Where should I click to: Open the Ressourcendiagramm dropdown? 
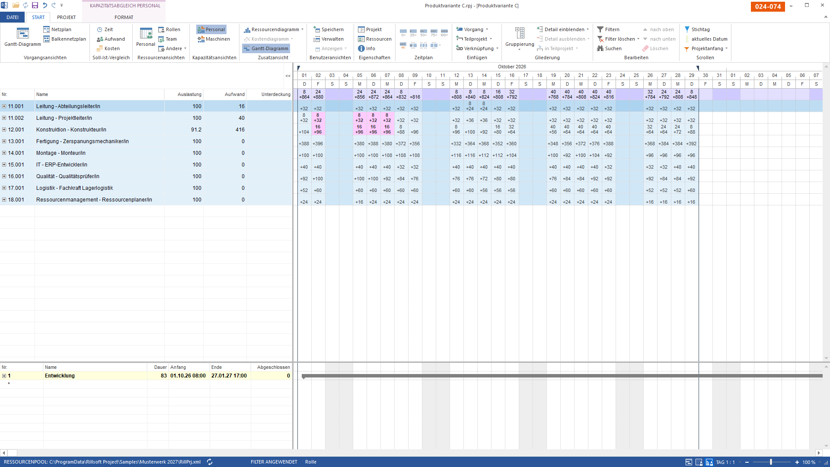(302, 29)
